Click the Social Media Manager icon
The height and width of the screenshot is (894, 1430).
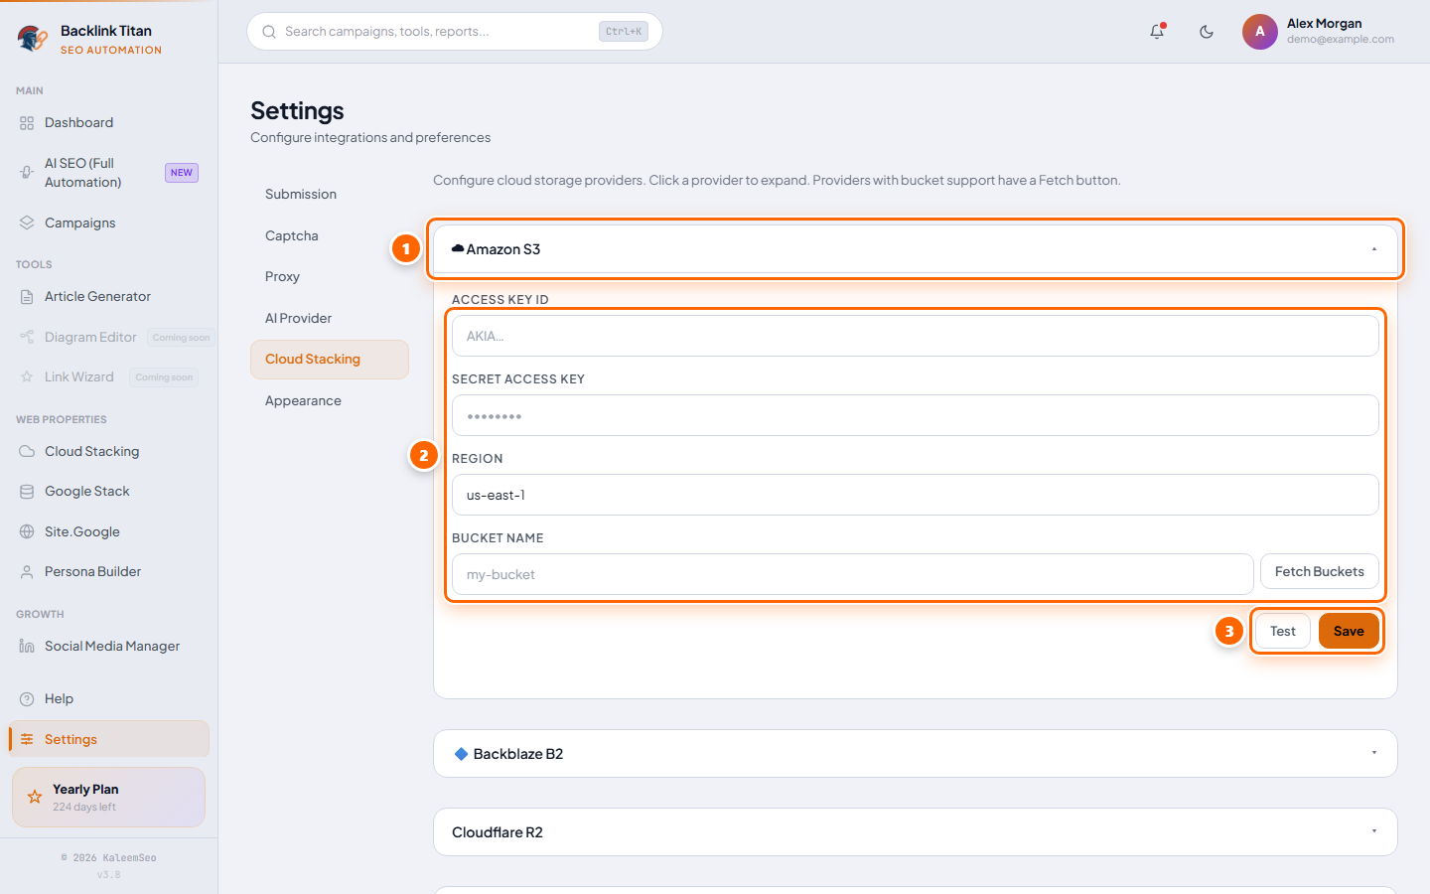pos(27,647)
